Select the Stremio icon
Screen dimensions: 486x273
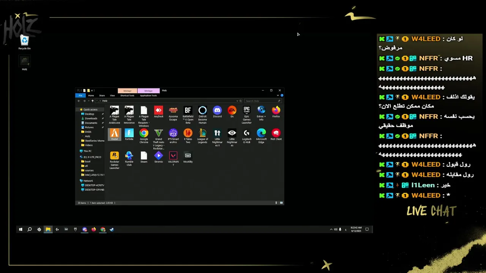coord(158,157)
